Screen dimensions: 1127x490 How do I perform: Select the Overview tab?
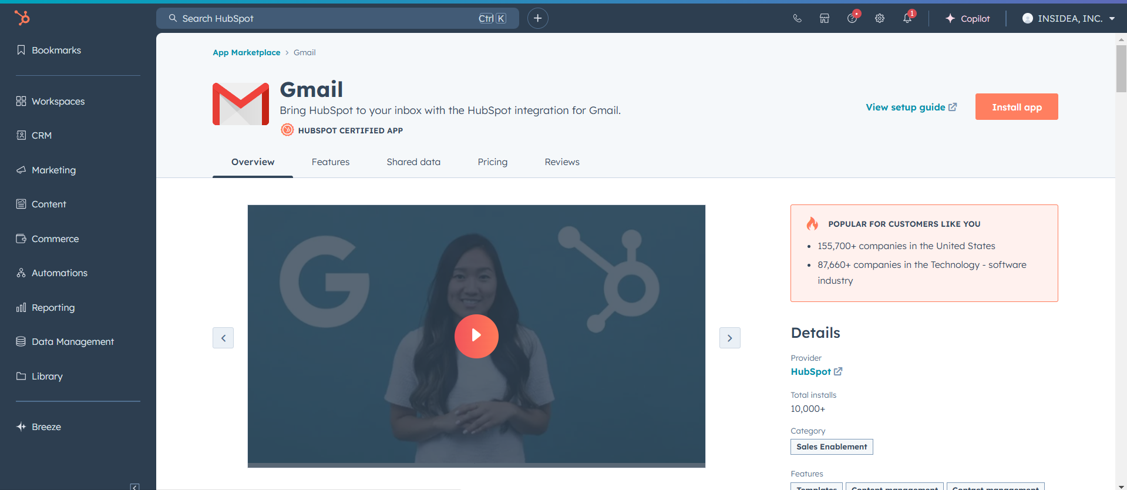coord(253,162)
